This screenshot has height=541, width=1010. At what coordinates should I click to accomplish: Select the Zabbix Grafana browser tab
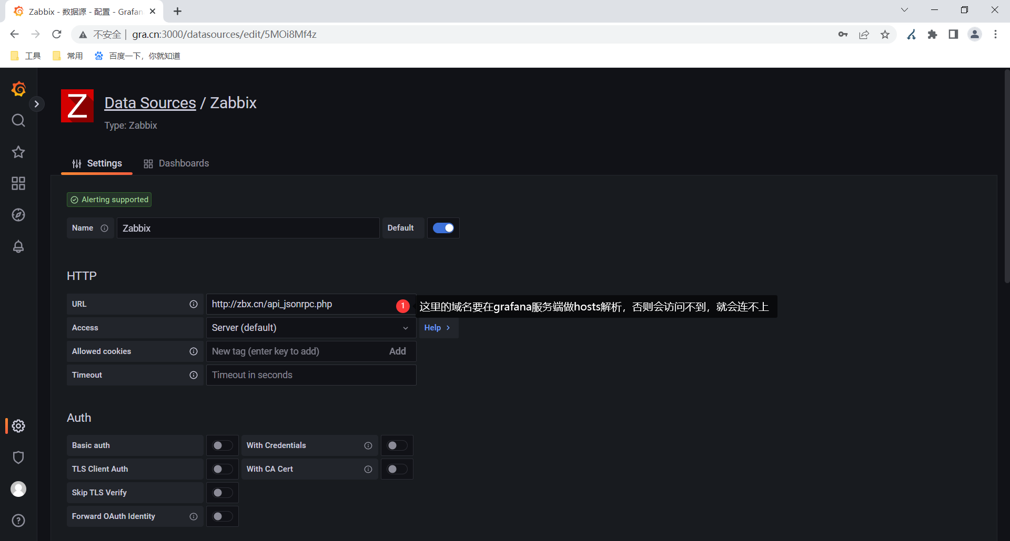pos(84,12)
